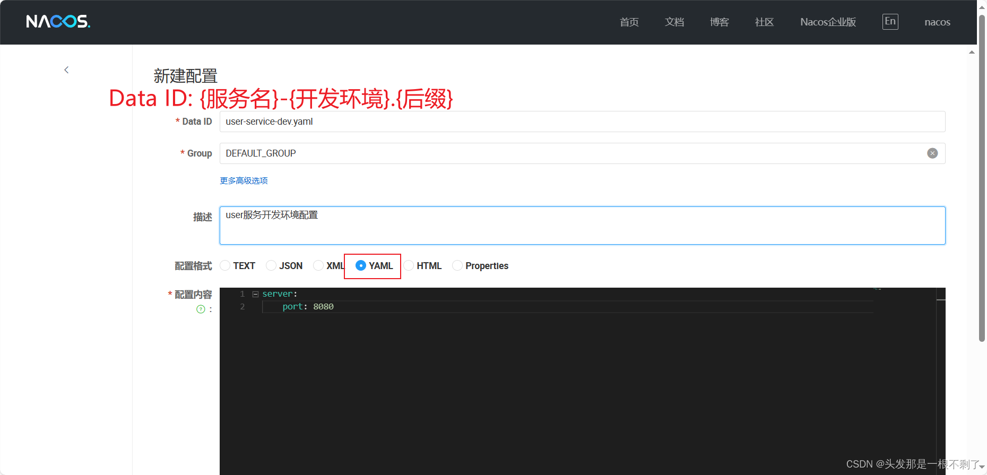Click the server: line in the code editor

(280, 294)
